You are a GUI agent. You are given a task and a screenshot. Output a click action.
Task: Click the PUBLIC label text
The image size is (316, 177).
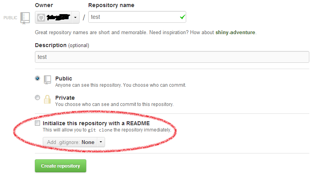point(10,18)
